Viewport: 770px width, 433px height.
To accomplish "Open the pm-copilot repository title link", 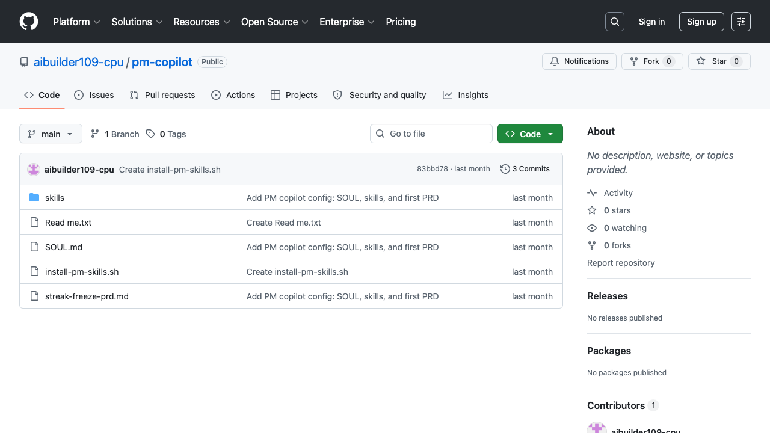I will [162, 62].
